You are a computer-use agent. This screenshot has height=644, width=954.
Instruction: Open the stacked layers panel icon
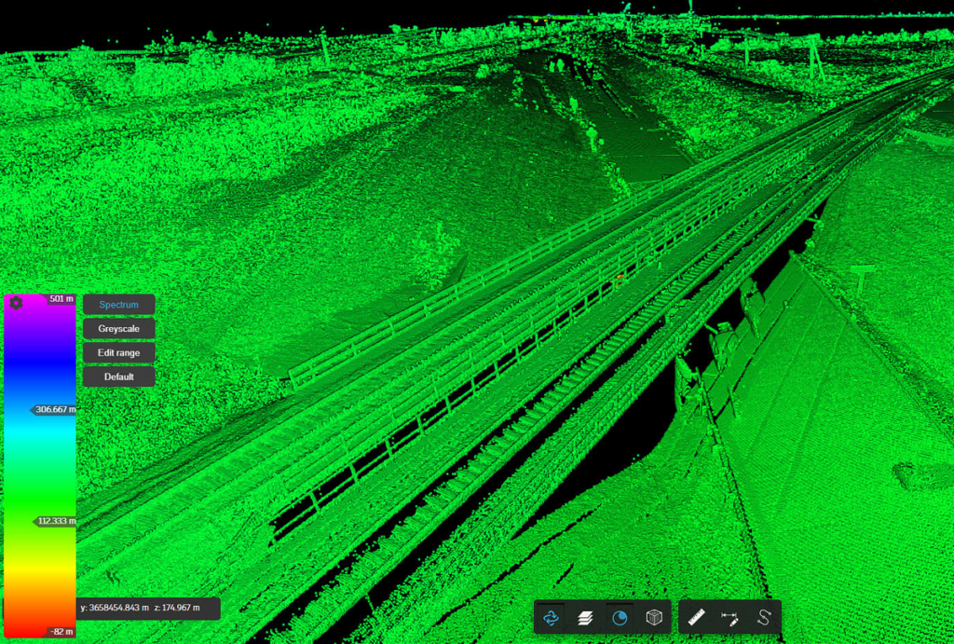click(x=585, y=617)
